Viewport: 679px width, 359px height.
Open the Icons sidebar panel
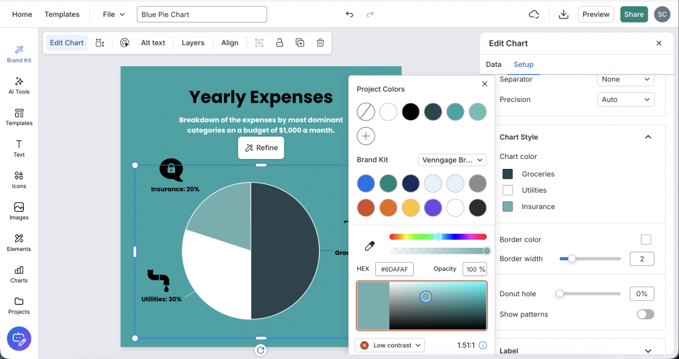19,180
